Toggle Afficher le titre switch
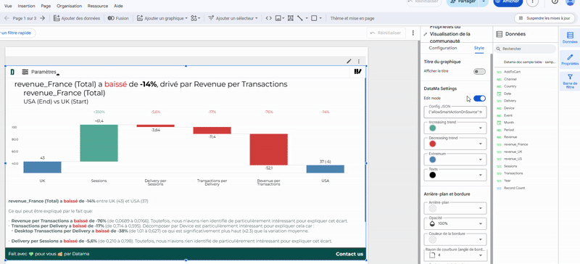Viewport: 580px width, 264px height. coord(479,72)
